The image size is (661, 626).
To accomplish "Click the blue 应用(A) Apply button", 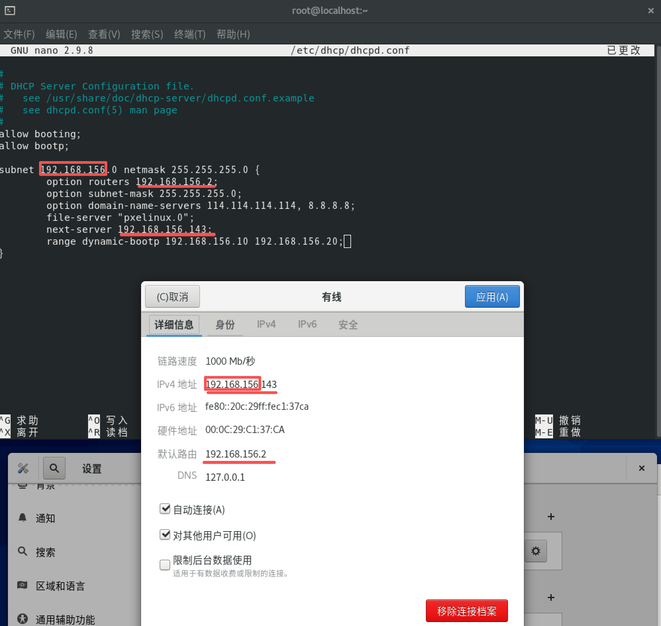I will [x=492, y=297].
